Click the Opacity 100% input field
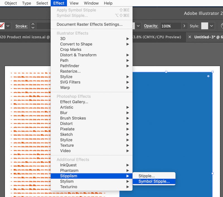This screenshot has height=197, width=223. [170, 26]
